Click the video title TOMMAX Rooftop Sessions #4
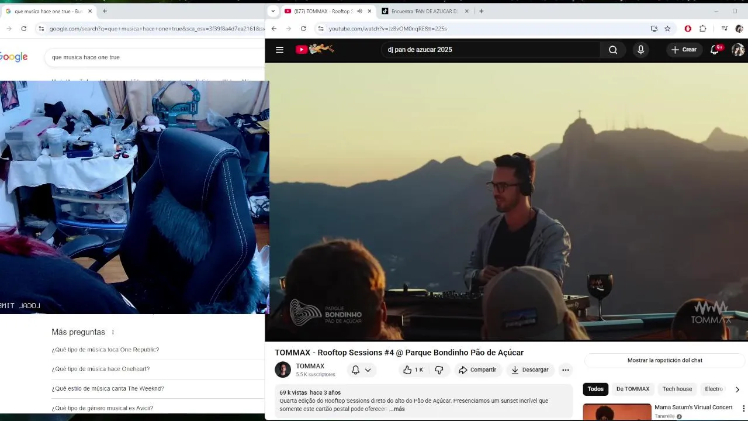Image resolution: width=748 pixels, height=421 pixels. 399,353
